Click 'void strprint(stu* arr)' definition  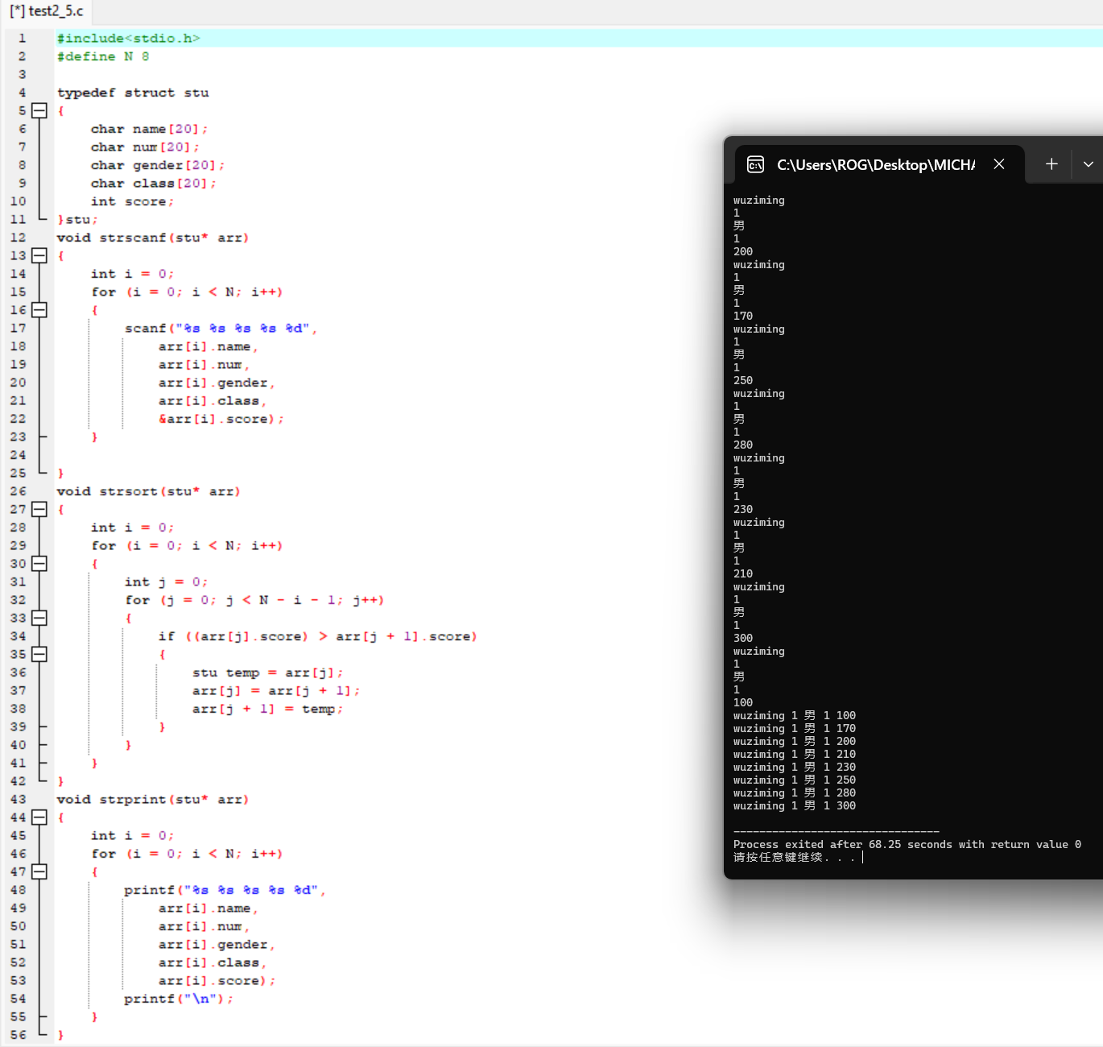click(153, 799)
